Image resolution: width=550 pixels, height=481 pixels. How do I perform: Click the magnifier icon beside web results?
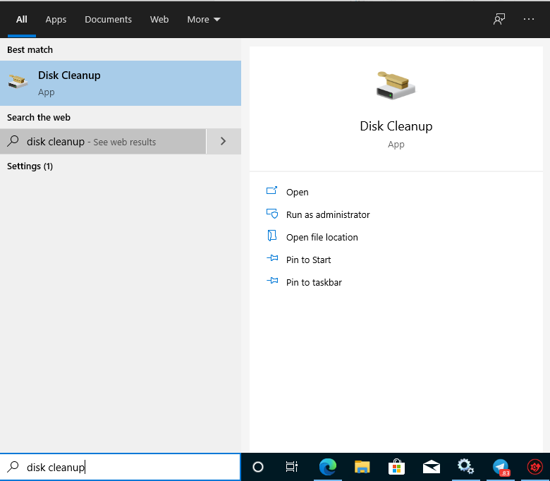tap(13, 141)
